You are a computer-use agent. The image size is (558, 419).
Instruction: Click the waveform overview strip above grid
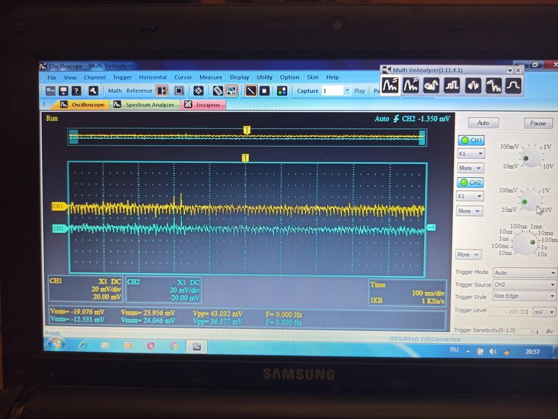247,137
